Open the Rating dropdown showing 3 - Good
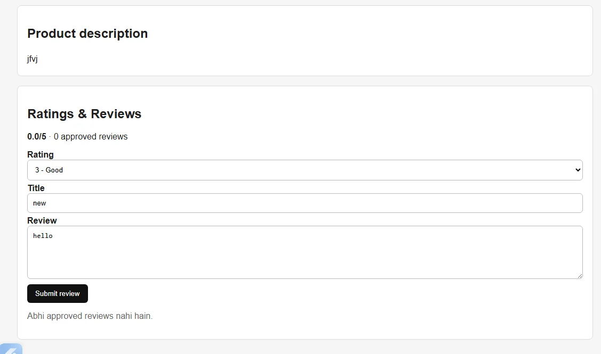Screen dimensions: 601x354 tap(304, 170)
